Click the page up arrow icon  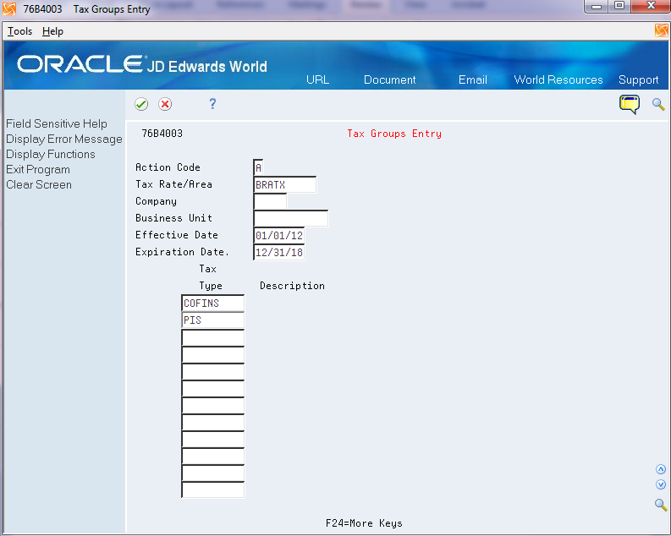(x=661, y=469)
